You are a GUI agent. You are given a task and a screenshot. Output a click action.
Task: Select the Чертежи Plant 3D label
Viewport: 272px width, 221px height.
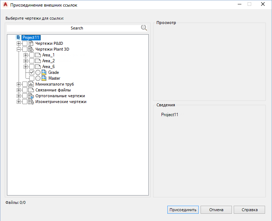tap(52, 49)
